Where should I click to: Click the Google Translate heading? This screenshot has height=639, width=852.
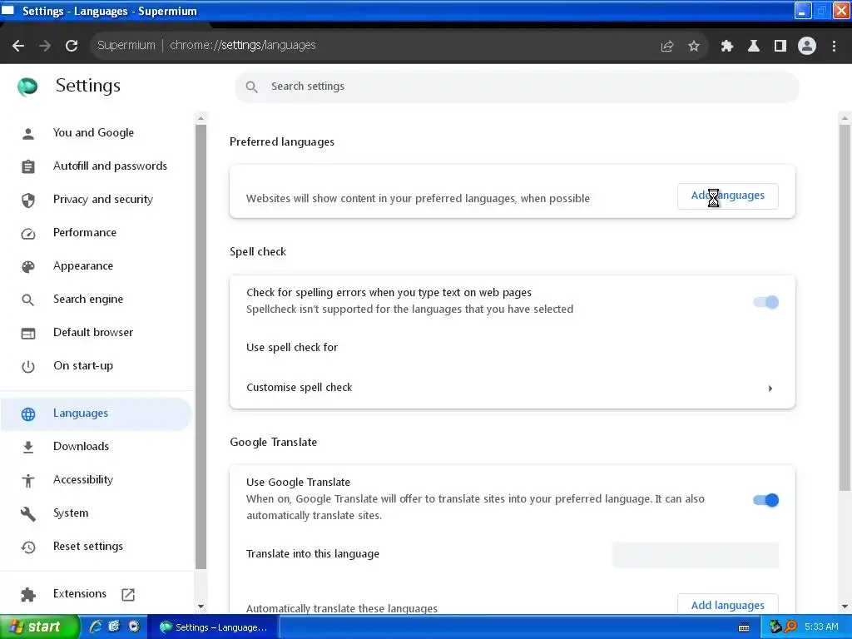tap(273, 443)
